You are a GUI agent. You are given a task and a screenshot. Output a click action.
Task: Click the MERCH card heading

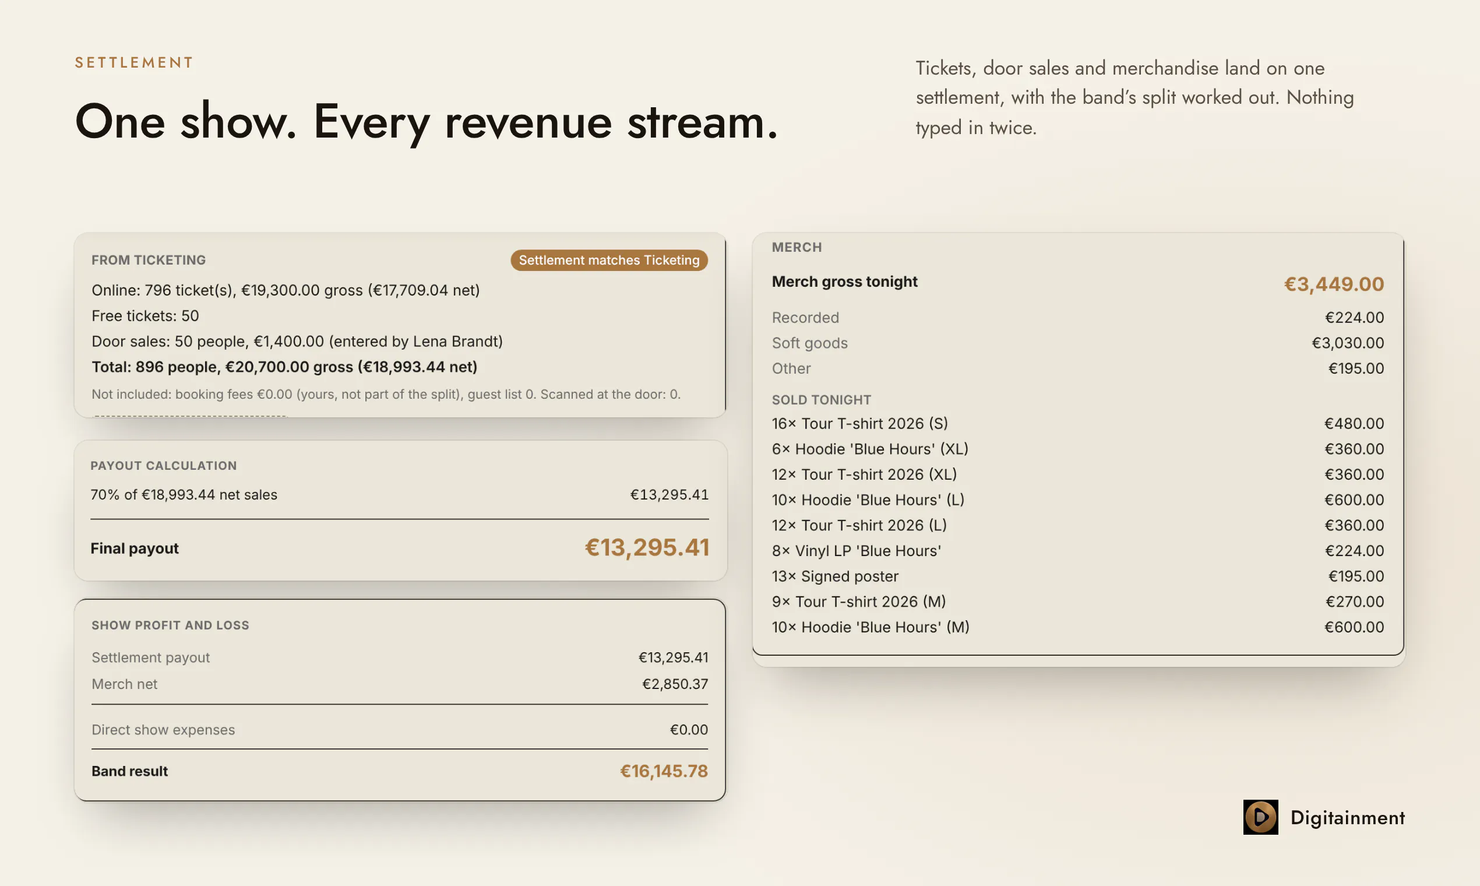pyautogui.click(x=797, y=247)
